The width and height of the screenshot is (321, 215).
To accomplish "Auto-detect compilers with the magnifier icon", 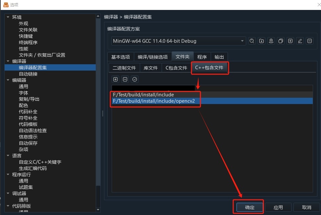I will coord(252,40).
